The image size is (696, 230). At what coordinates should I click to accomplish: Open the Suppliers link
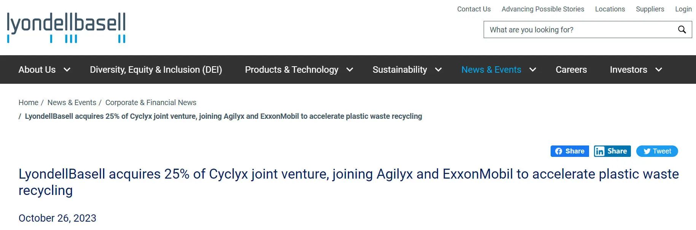tap(650, 9)
